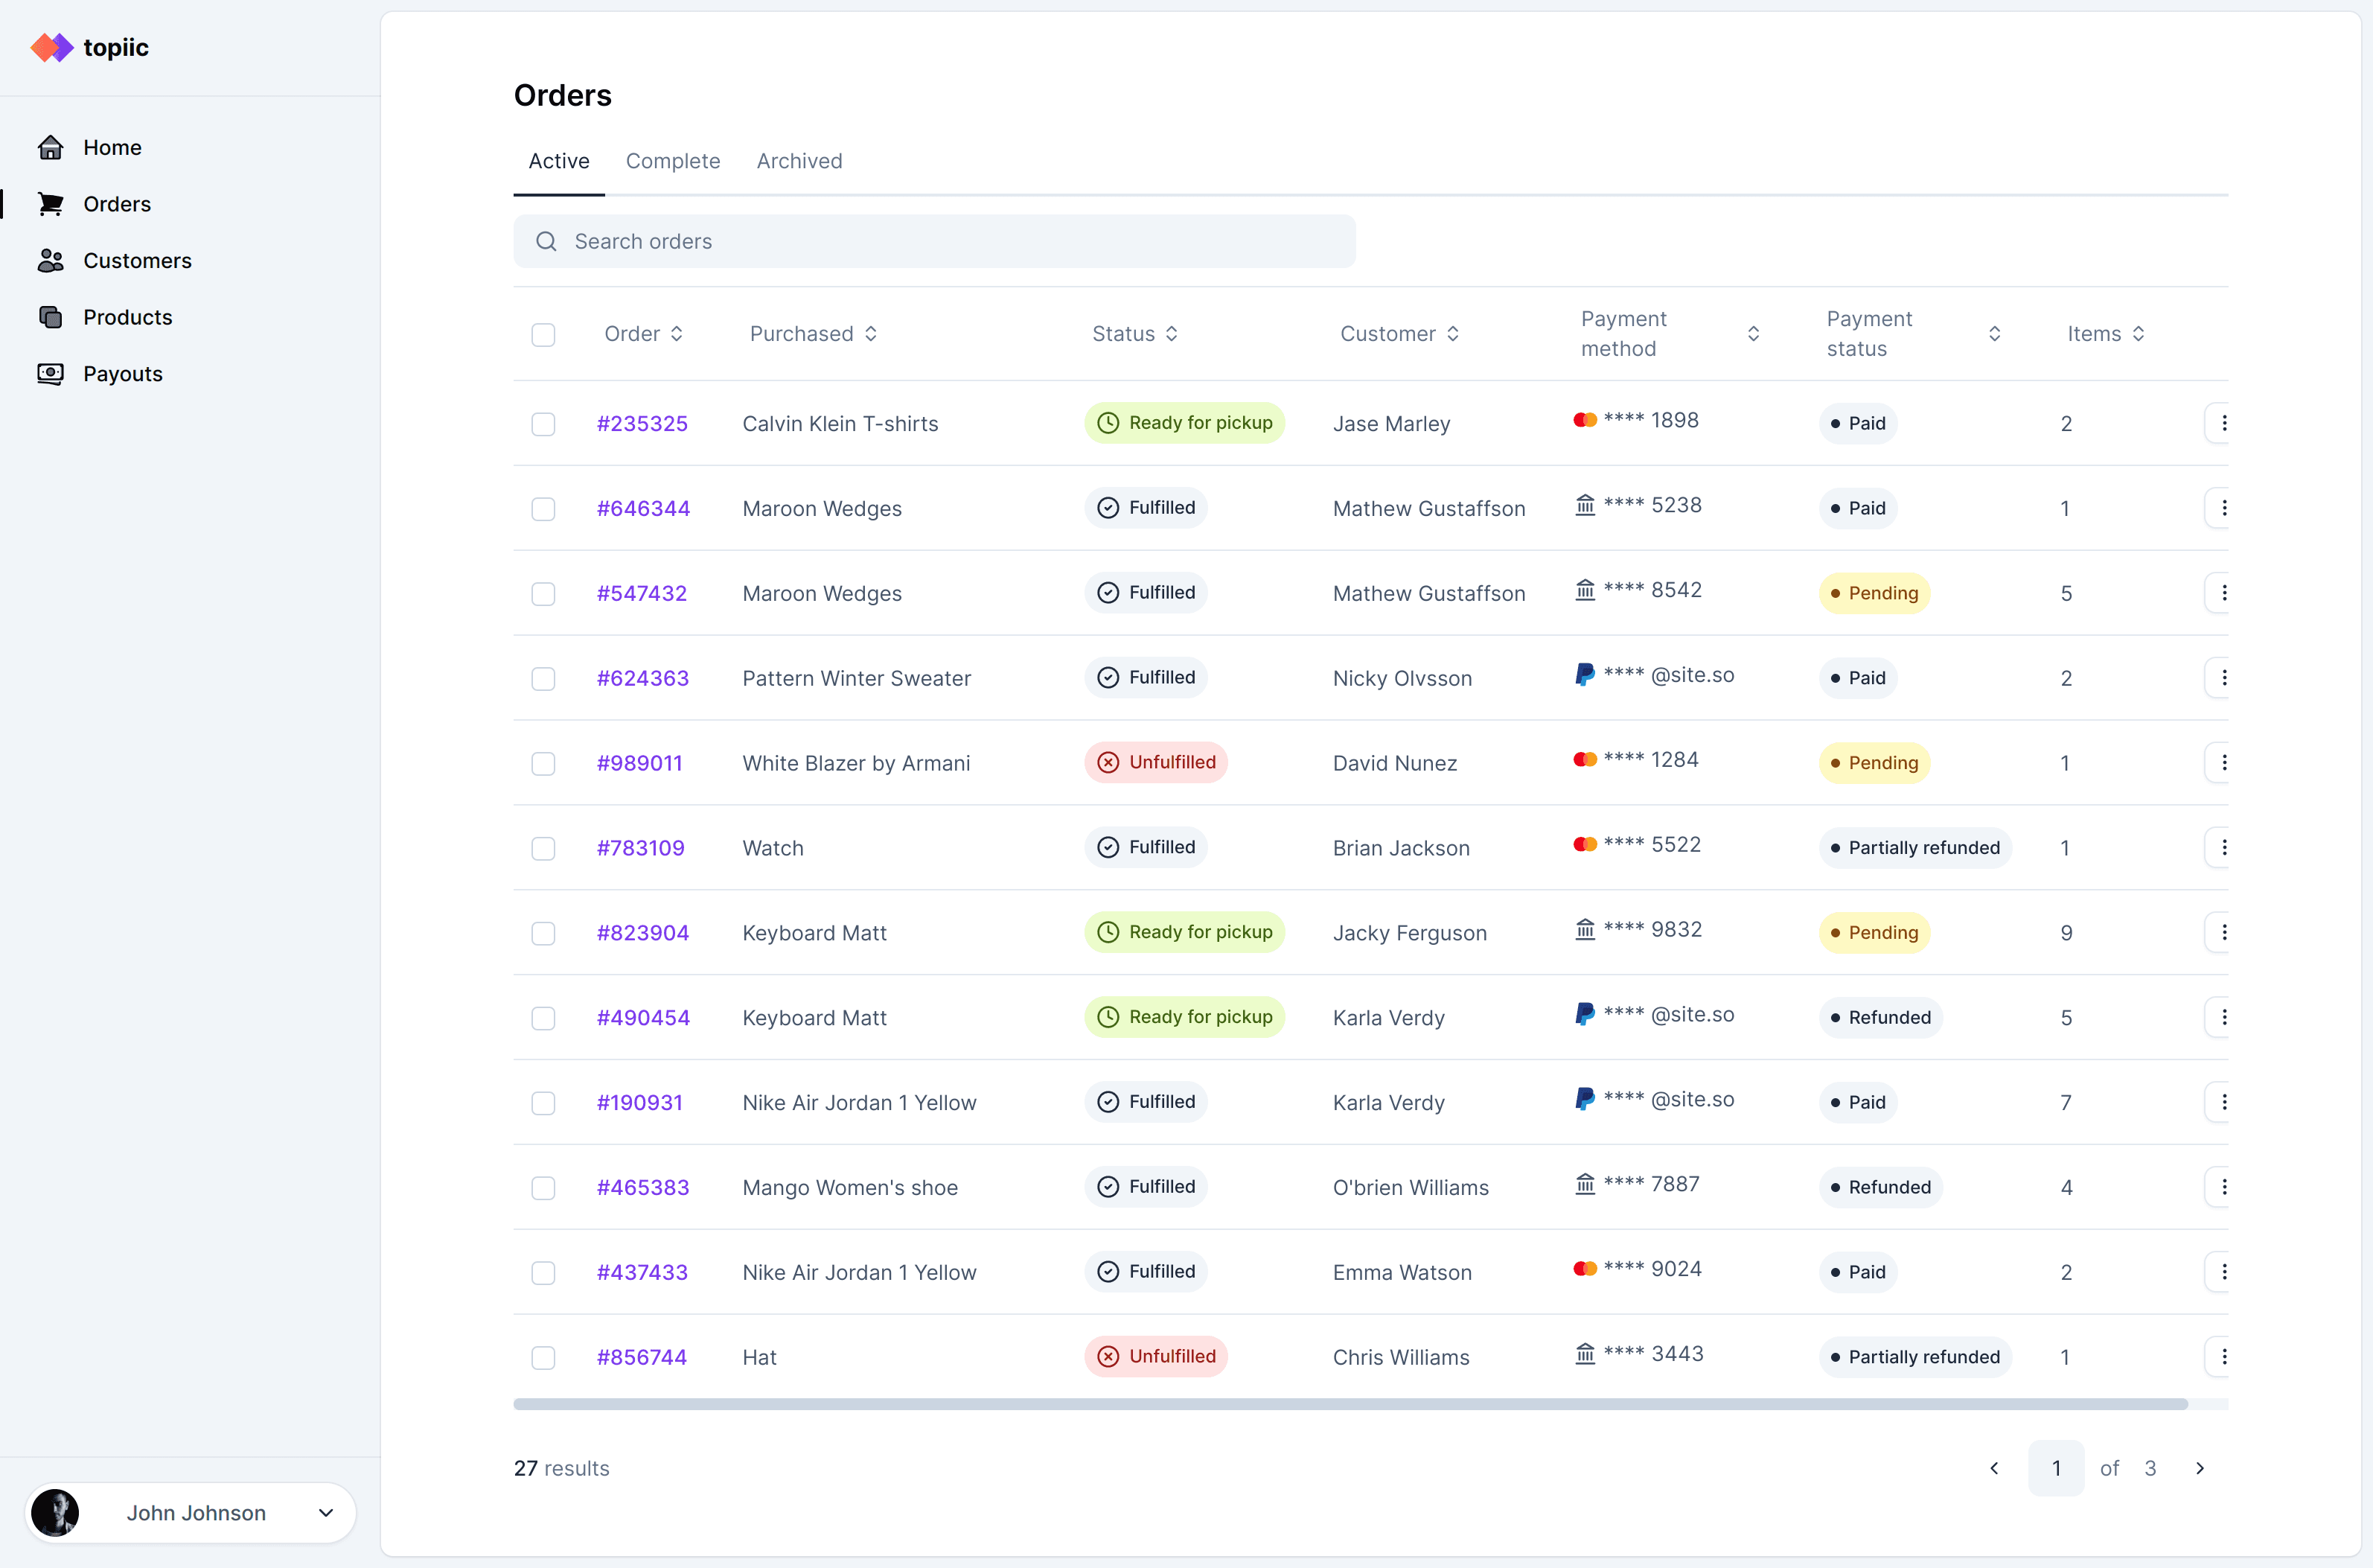The width and height of the screenshot is (2373, 1568).
Task: Toggle the select-all orders checkbox
Action: coord(543,334)
